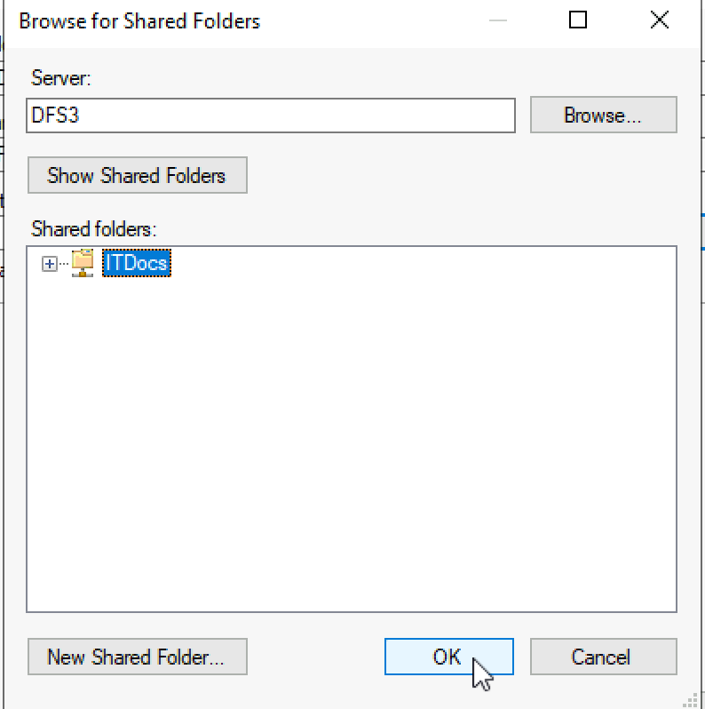The width and height of the screenshot is (705, 709).
Task: Click the Server: label
Action: (x=61, y=78)
